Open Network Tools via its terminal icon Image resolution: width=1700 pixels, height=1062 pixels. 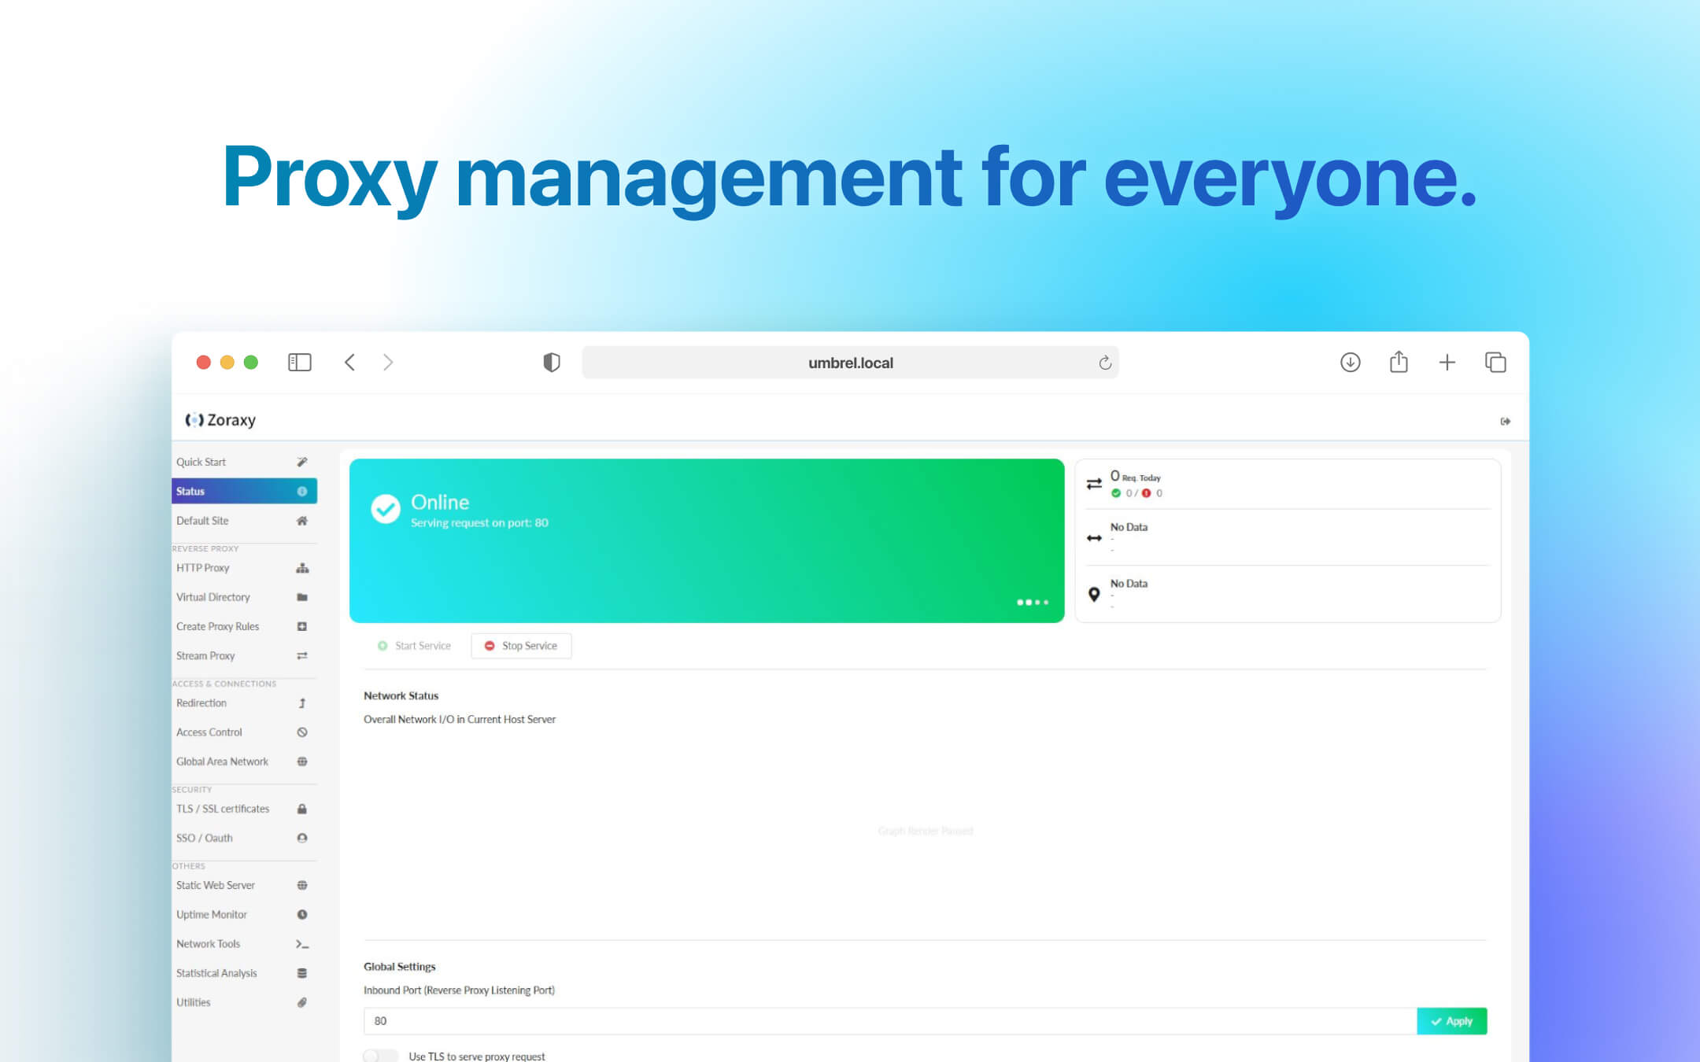click(x=301, y=943)
